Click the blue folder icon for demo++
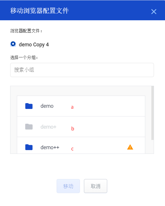 click(x=29, y=147)
